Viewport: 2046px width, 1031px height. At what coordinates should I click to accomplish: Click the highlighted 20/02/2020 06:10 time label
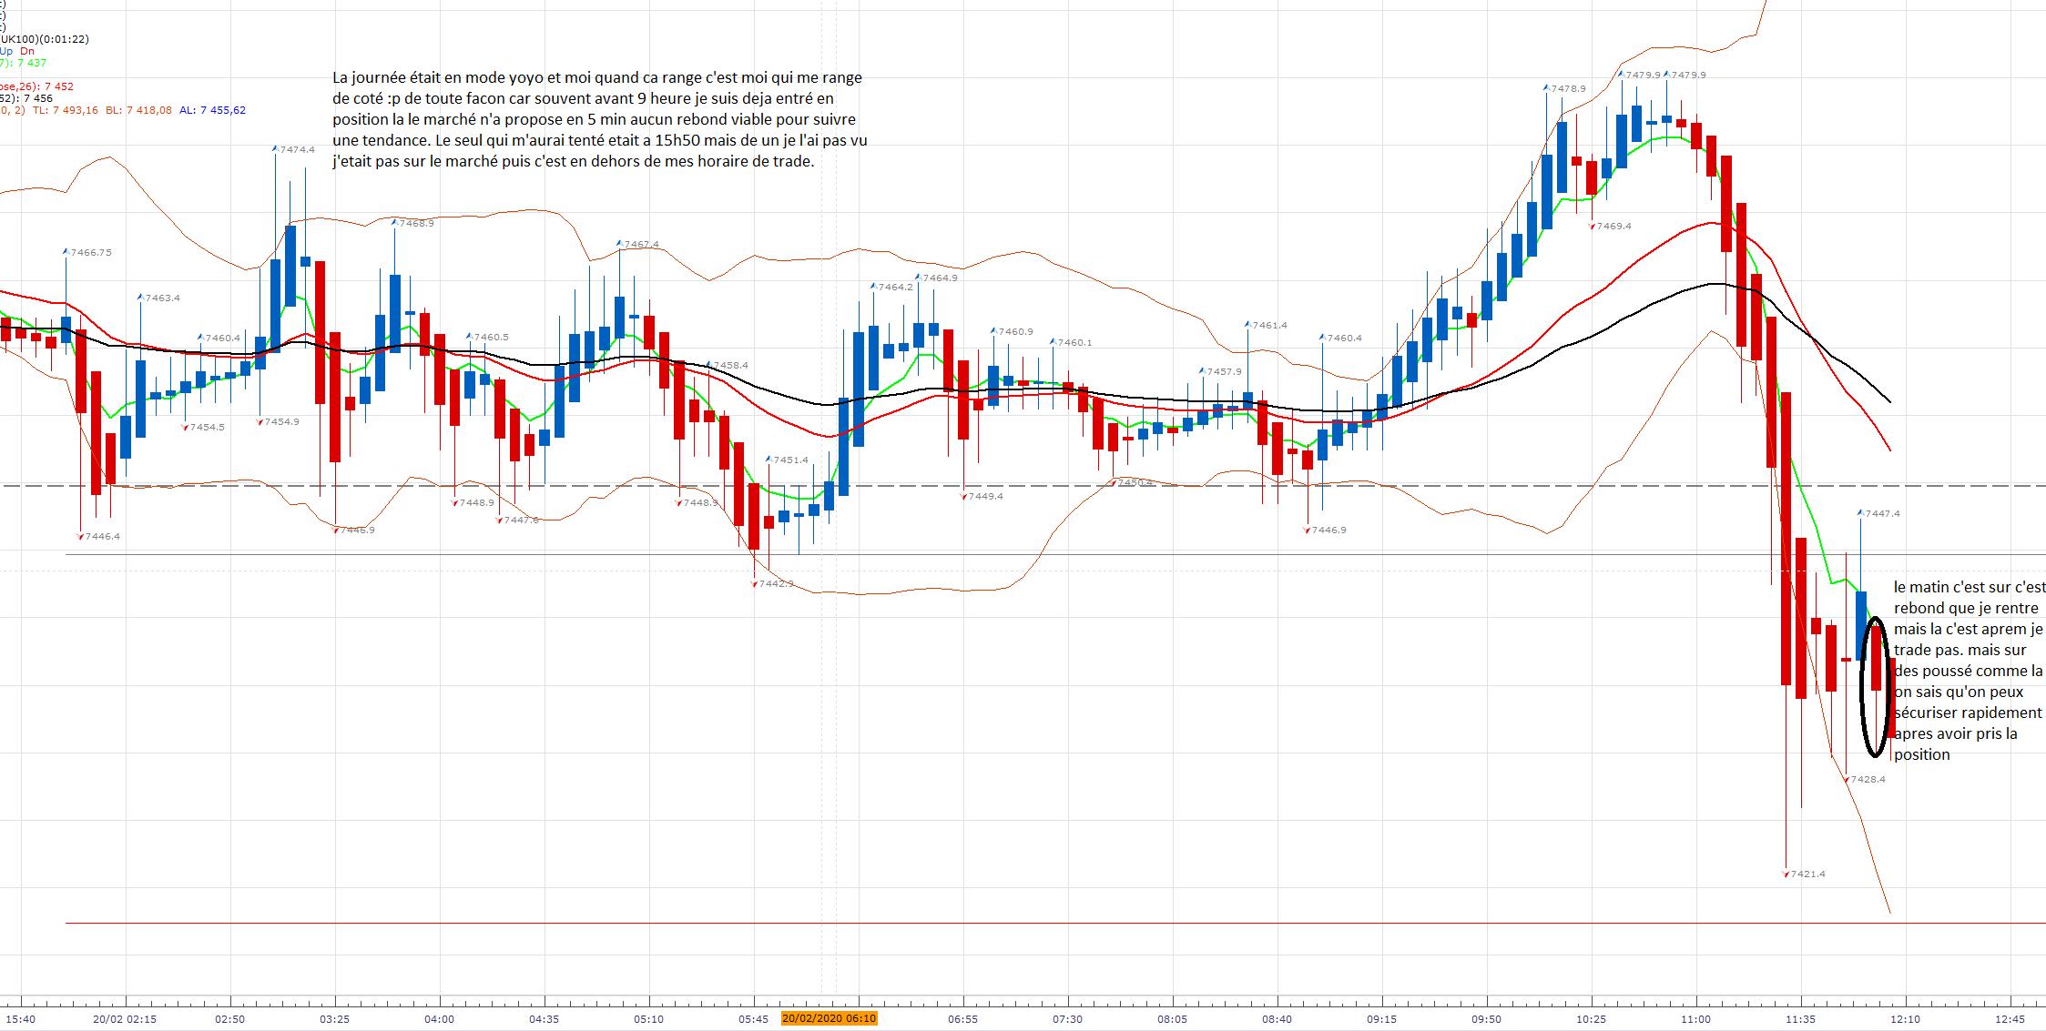[x=829, y=1018]
